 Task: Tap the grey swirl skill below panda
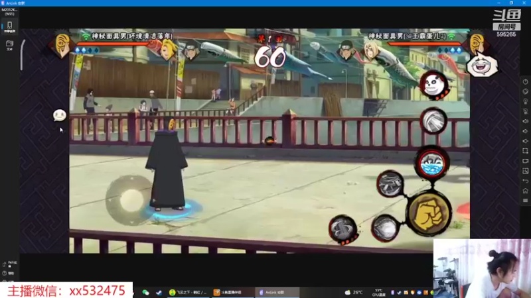tap(433, 121)
